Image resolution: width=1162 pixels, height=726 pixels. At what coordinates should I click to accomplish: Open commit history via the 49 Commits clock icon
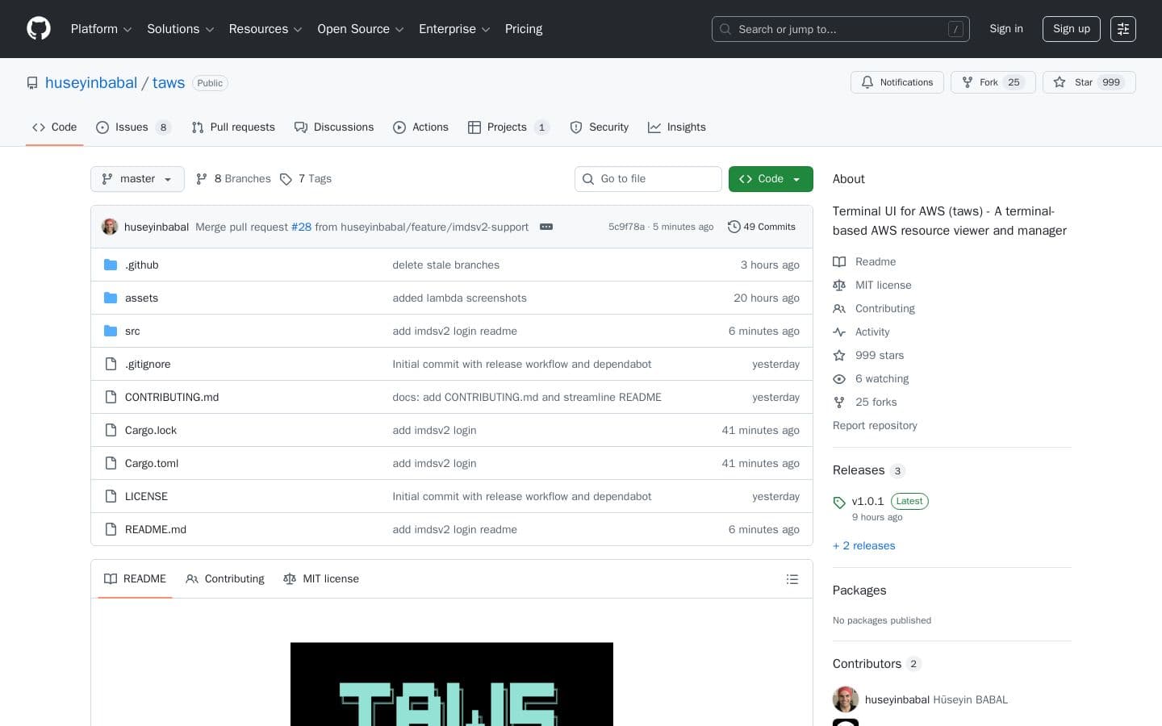[734, 227]
